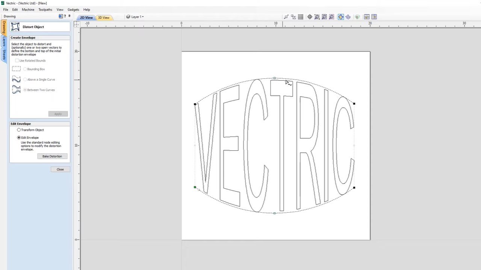The width and height of the screenshot is (481, 270).
Task: Select the Layers side tab
Action: 4,42
